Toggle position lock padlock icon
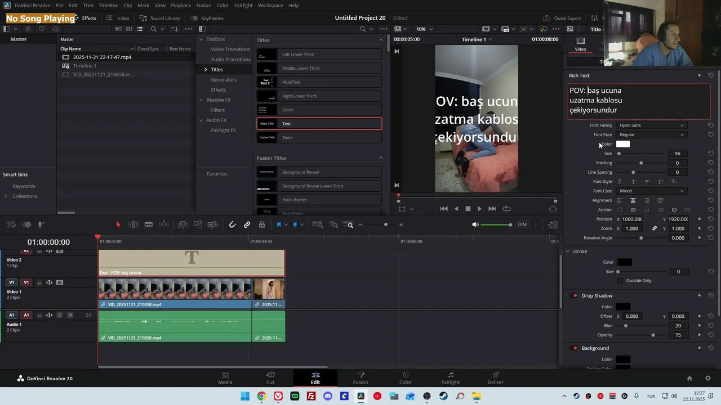721x405 pixels. [x=262, y=224]
